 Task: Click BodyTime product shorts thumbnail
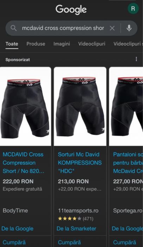point(25,106)
